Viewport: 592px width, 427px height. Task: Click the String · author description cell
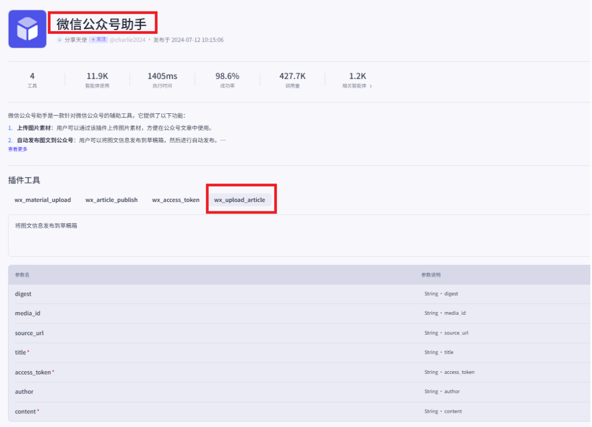coord(442,391)
